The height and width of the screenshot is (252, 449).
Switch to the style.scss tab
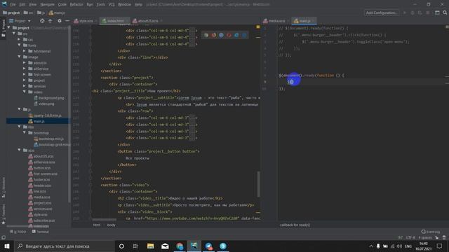point(86,21)
